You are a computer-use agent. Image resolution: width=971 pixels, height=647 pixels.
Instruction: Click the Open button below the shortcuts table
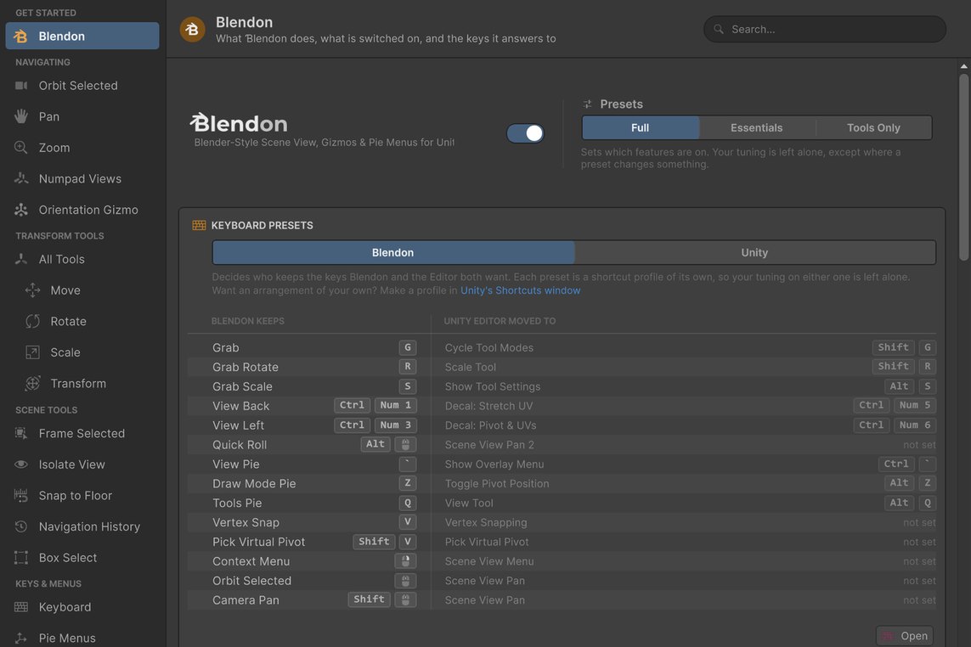904,636
